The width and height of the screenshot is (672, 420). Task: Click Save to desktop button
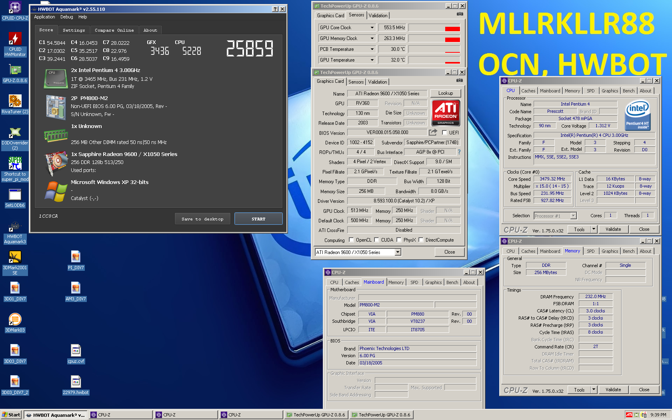(x=202, y=219)
